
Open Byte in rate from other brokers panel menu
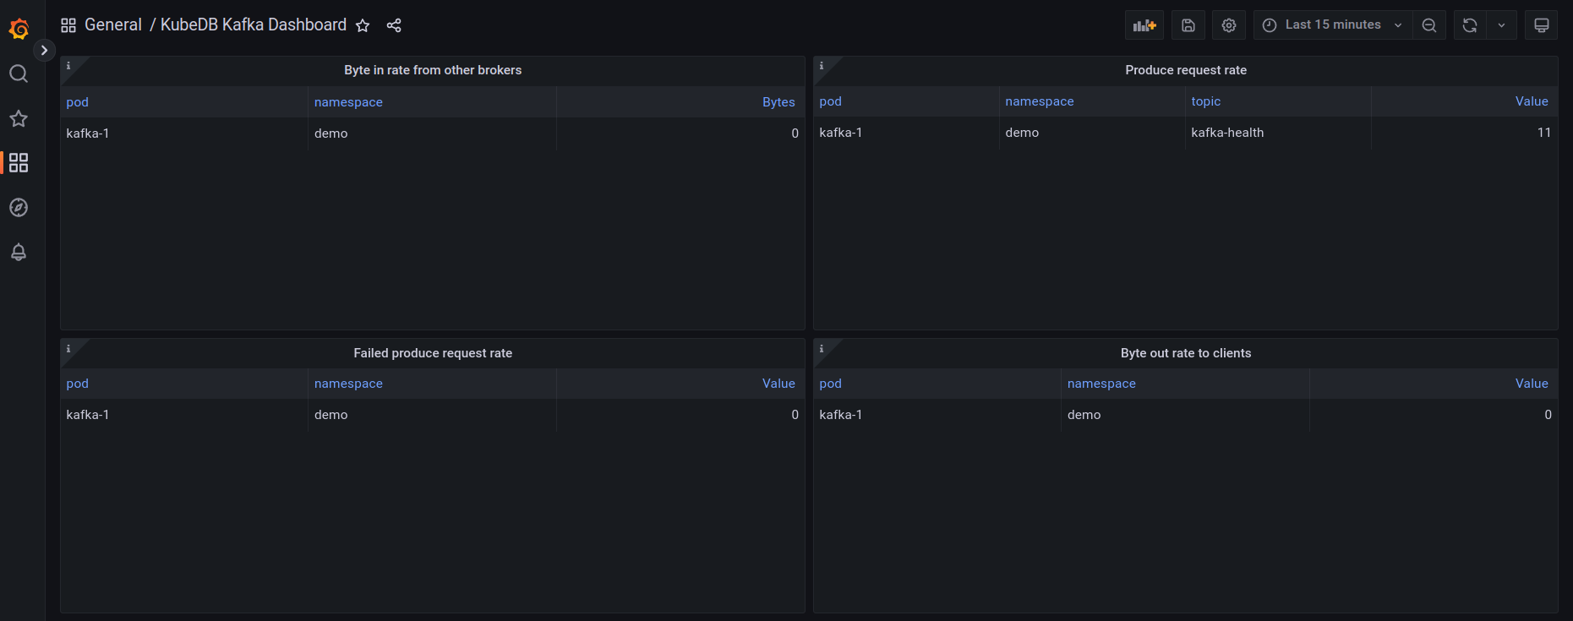click(x=433, y=70)
